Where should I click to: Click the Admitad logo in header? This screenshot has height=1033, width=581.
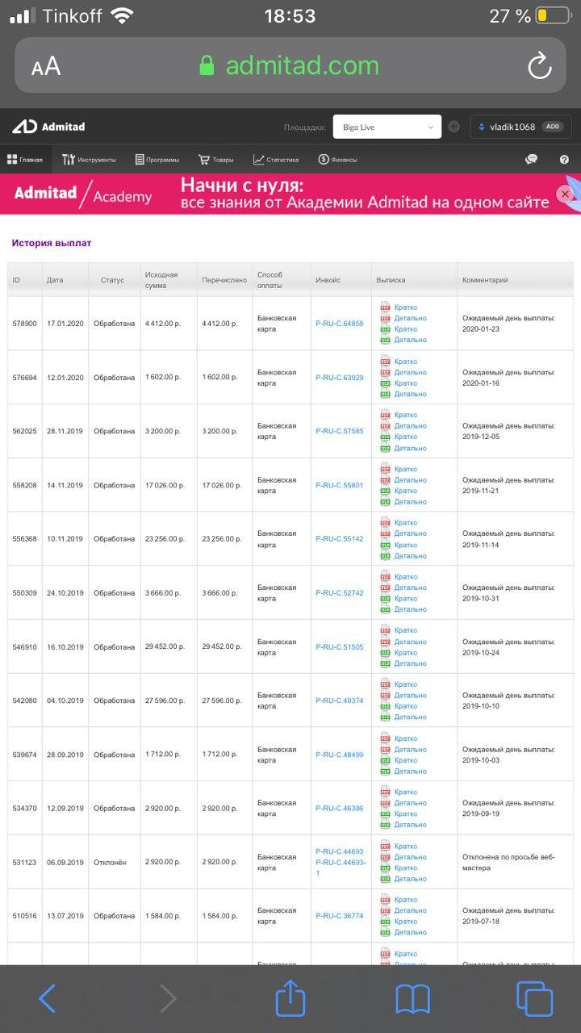coord(48,127)
